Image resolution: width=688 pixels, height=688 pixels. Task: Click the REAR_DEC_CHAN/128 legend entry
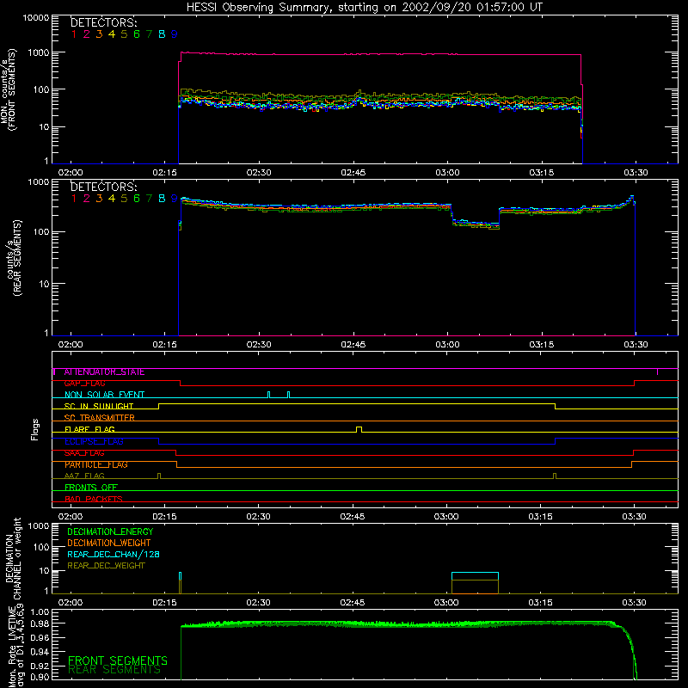tap(114, 555)
